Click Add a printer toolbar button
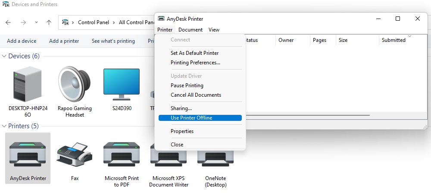The width and height of the screenshot is (431, 193). tap(64, 41)
